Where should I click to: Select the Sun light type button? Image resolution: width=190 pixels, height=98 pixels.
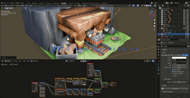(x=172, y=55)
